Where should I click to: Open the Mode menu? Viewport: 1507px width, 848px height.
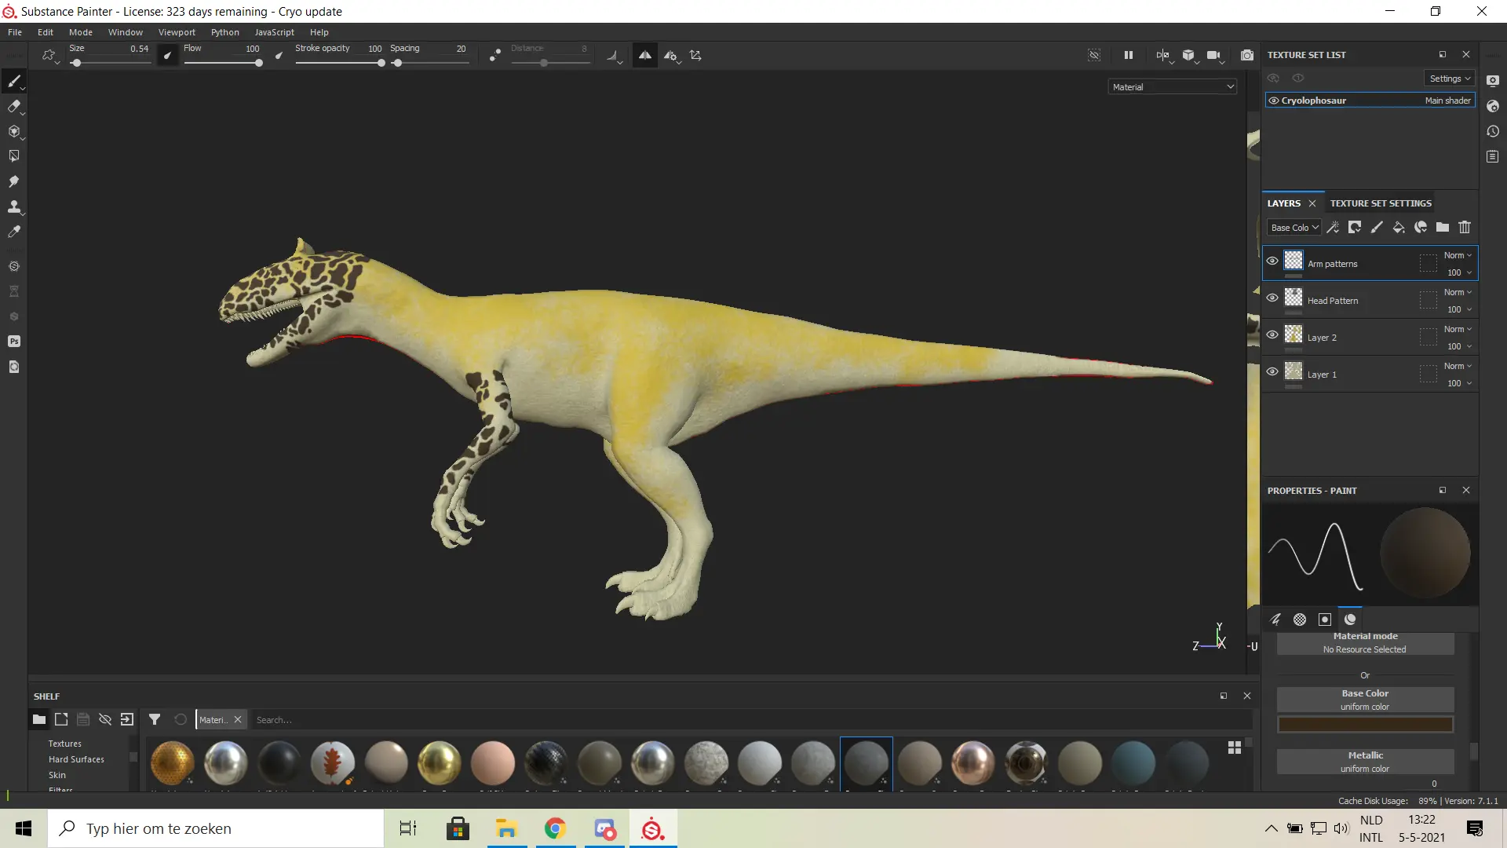(81, 32)
